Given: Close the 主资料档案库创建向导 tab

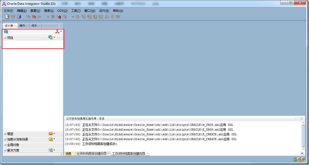Looking at the screenshot, I should click(109, 153).
